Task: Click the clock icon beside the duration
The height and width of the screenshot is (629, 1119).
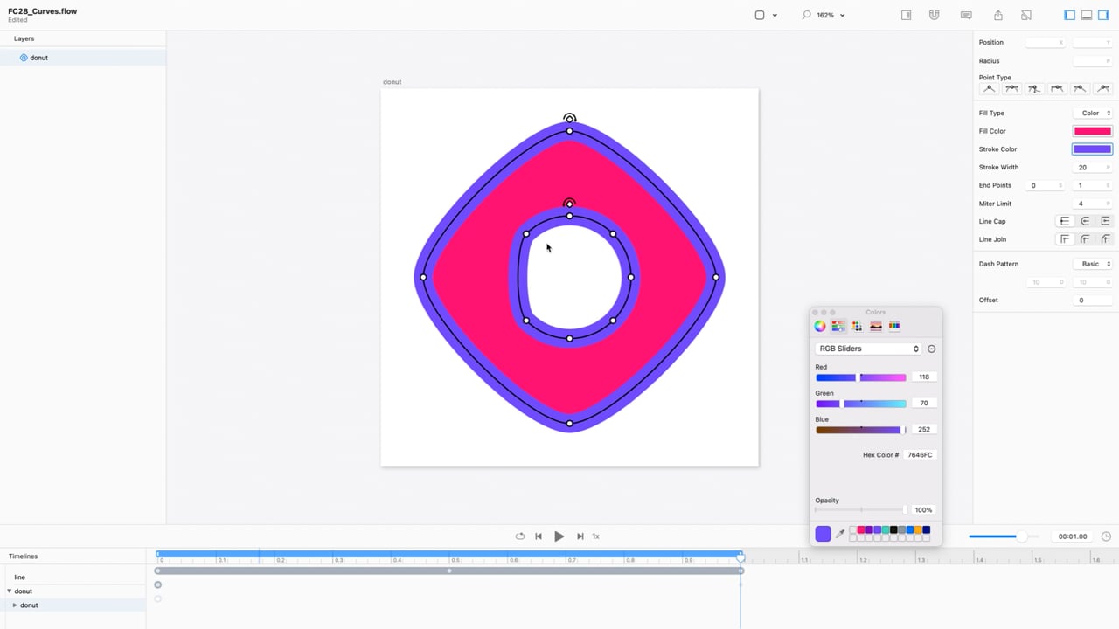Action: pyautogui.click(x=1106, y=536)
